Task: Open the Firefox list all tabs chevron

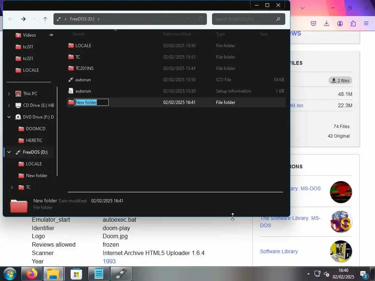Action: tap(302, 8)
